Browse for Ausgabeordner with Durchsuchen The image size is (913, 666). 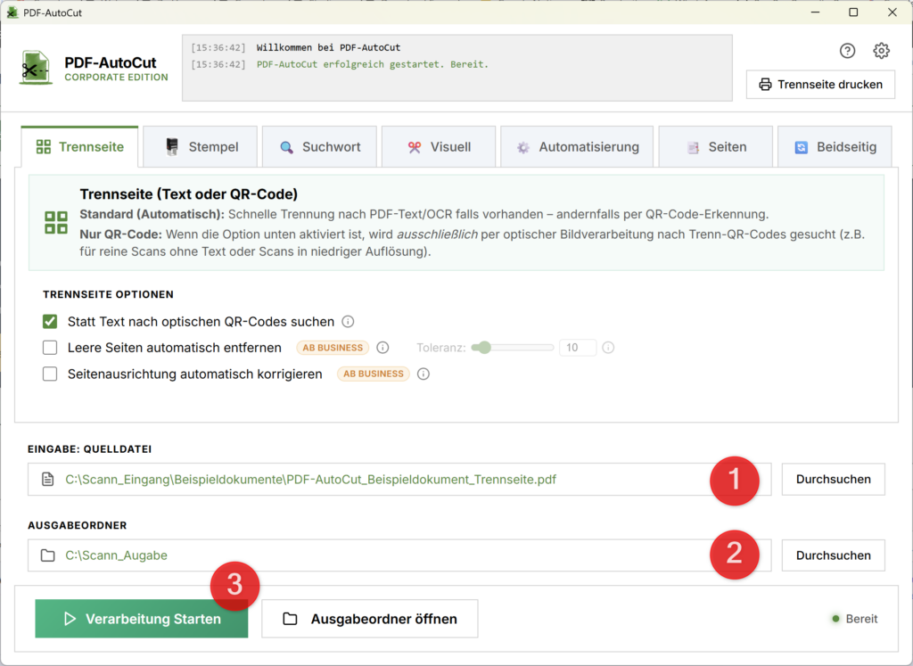click(x=834, y=555)
